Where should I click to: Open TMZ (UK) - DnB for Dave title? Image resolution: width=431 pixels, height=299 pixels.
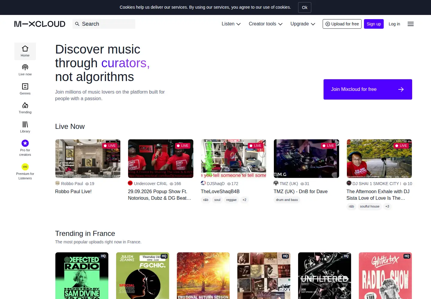(x=301, y=191)
